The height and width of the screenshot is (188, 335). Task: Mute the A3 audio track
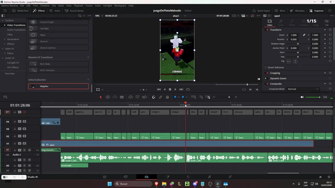click(29, 166)
